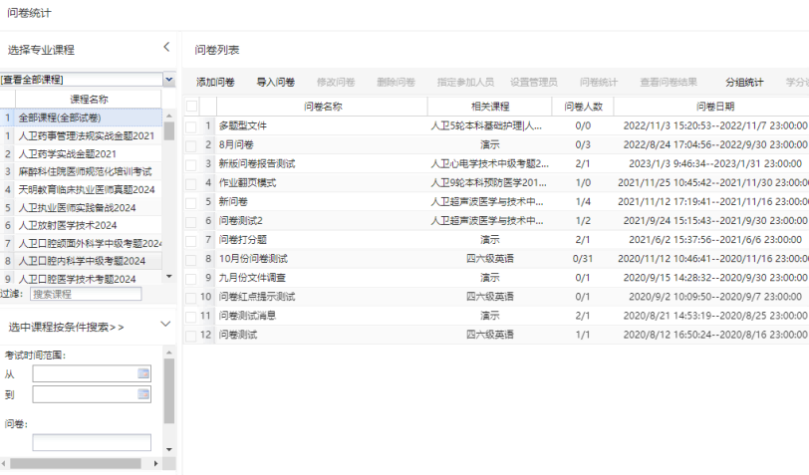Sort by the 问卷日期 column header
Viewport: 809px width, 475px height.
tap(714, 107)
